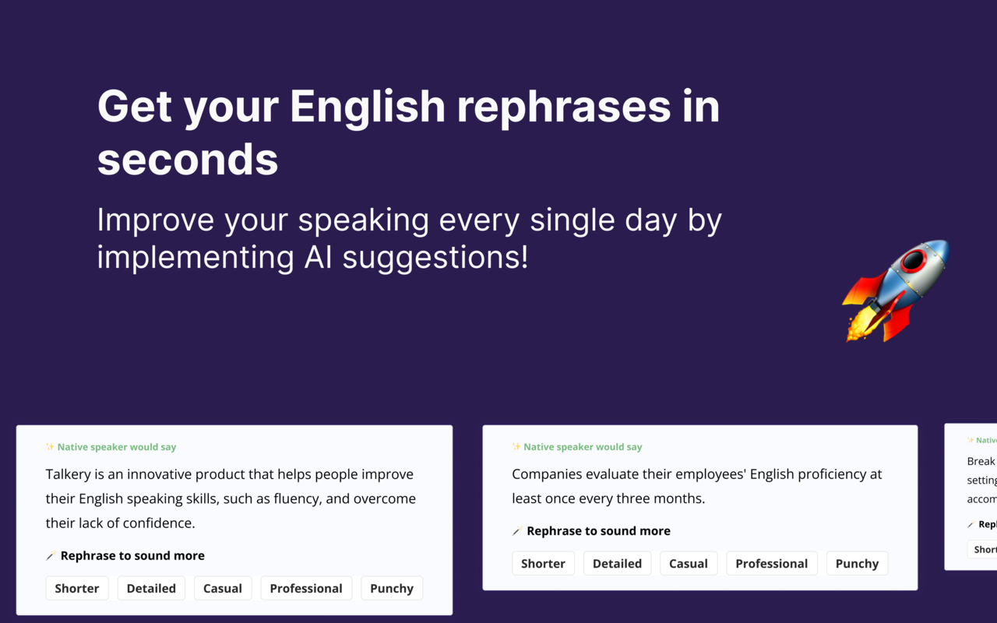Select Casual on the Companies card
The image size is (997, 623).
coord(689,563)
